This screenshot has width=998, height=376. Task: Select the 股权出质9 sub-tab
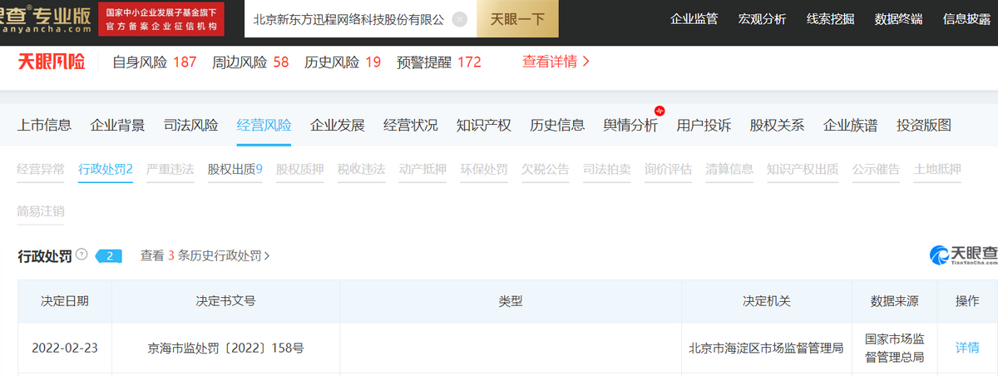click(x=235, y=169)
